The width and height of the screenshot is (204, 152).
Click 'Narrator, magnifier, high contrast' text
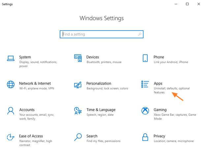(x=36, y=143)
